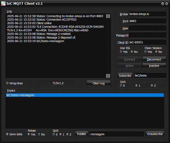Click the IeC MQTT Client app icon
Image resolution: width=170 pixels, height=143 pixels.
[3, 3]
